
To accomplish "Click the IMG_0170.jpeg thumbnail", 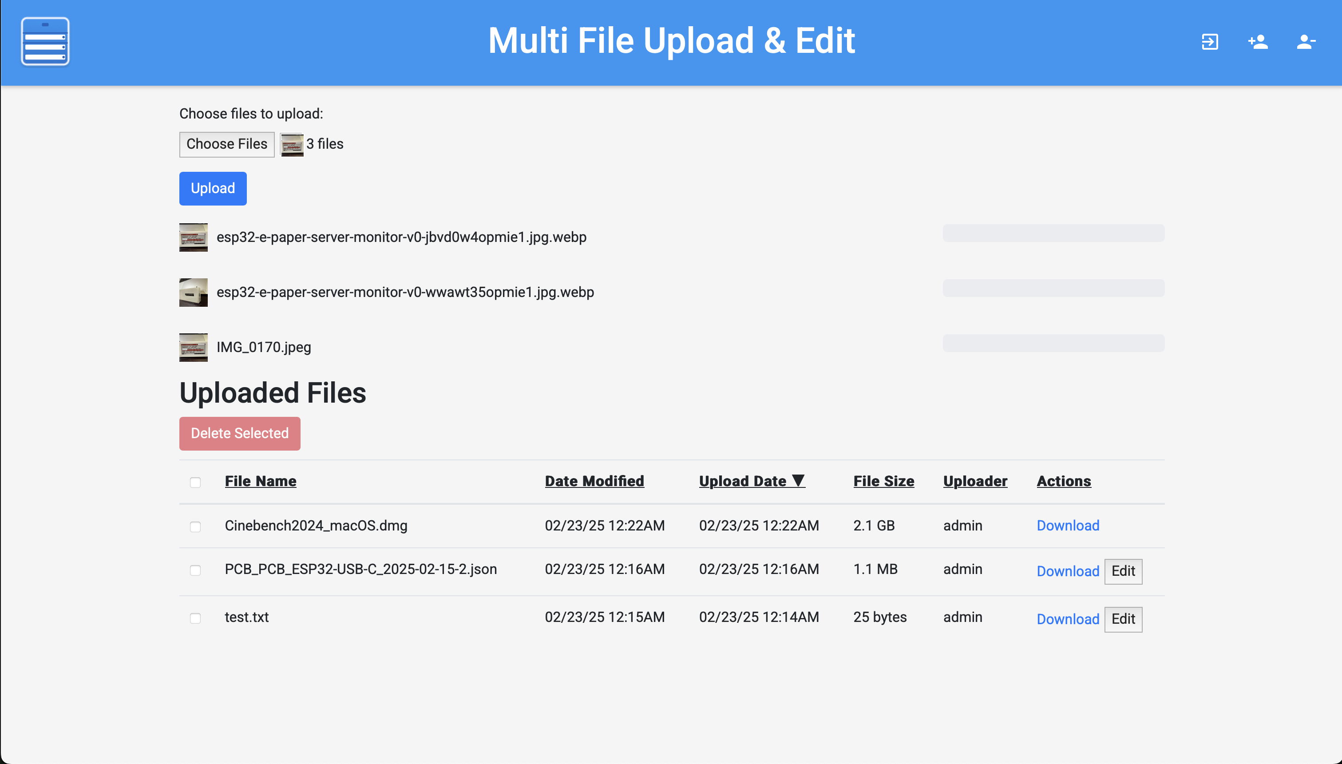I will click(193, 347).
